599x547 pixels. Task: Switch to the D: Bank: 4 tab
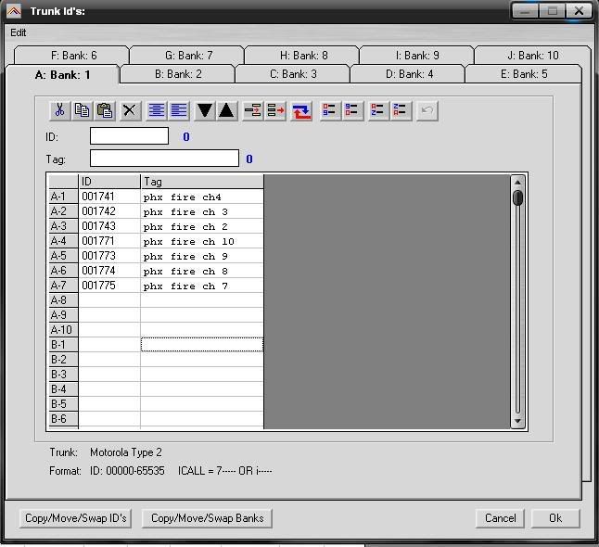409,74
